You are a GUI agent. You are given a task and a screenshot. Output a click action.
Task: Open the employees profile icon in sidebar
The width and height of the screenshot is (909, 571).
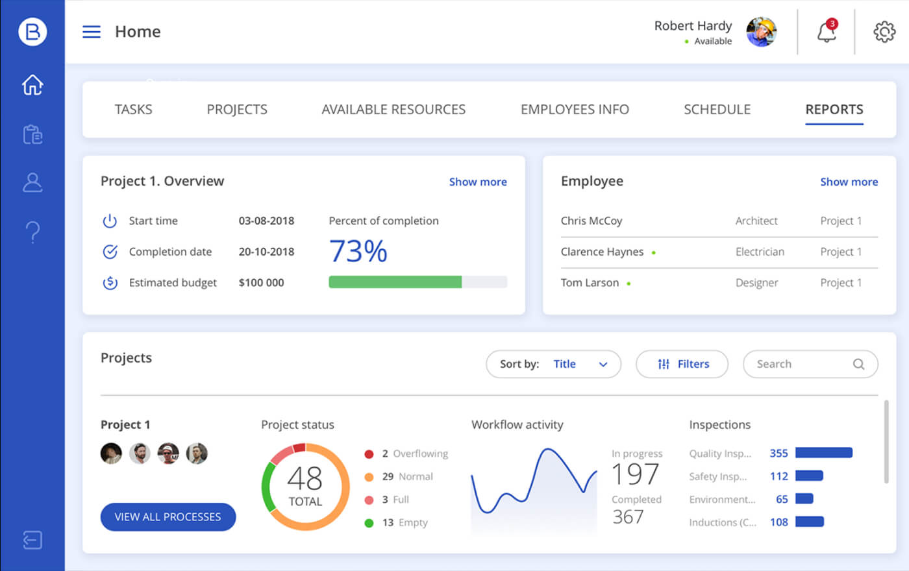click(32, 183)
